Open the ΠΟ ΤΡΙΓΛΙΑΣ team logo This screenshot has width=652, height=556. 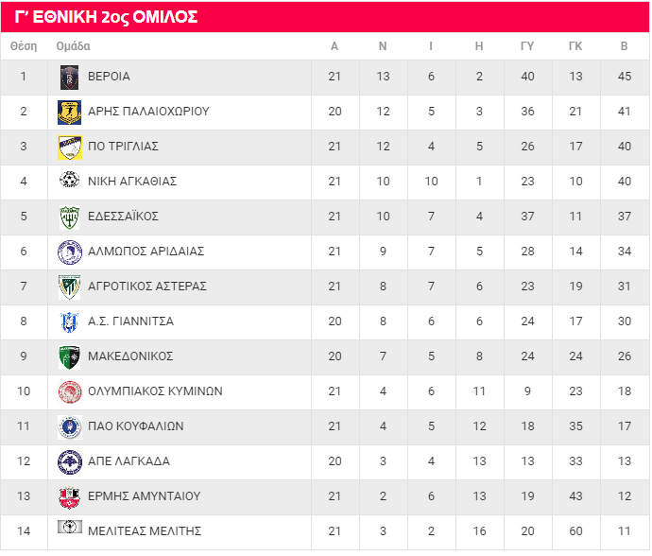69,148
